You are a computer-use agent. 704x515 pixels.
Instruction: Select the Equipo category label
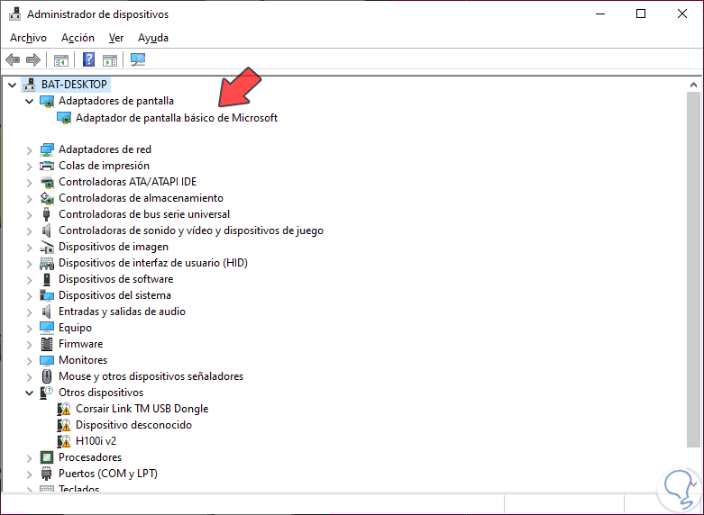point(75,328)
